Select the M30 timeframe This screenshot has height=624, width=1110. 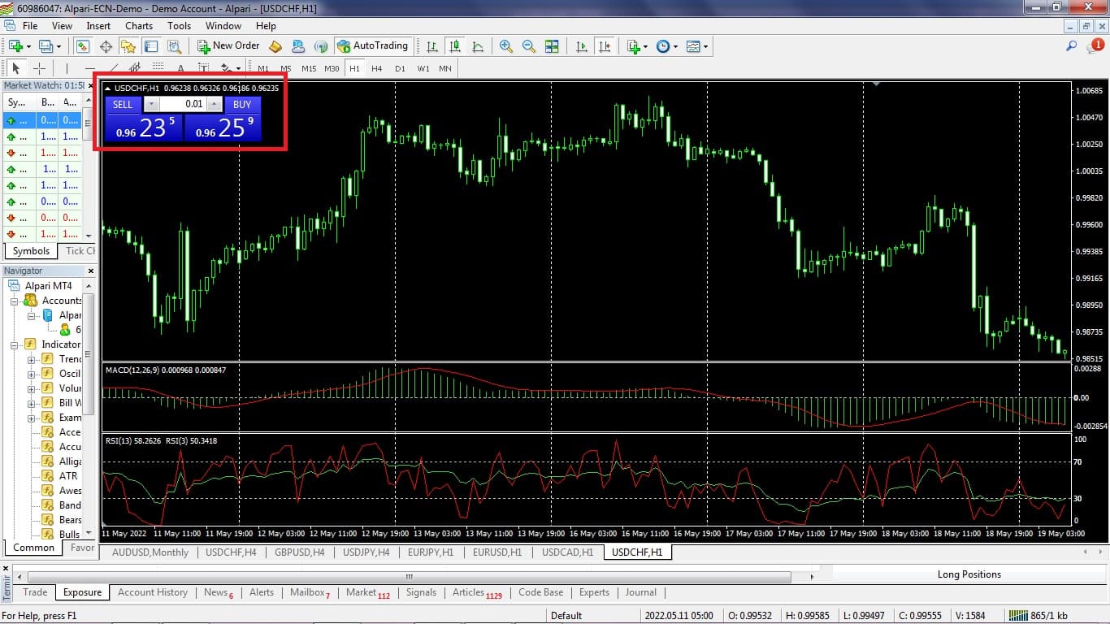click(332, 68)
